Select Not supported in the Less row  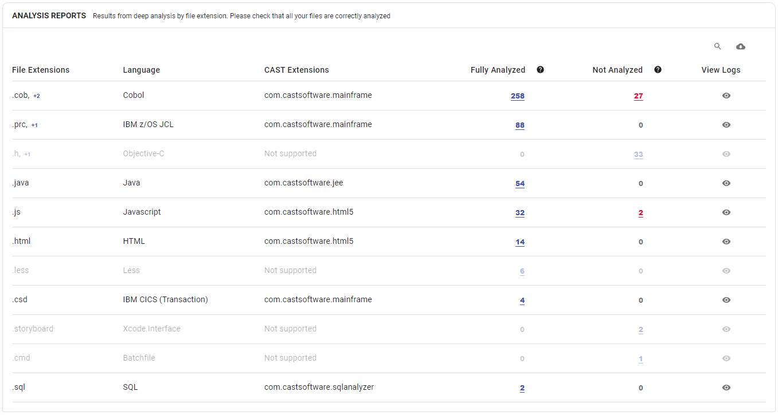tap(290, 270)
